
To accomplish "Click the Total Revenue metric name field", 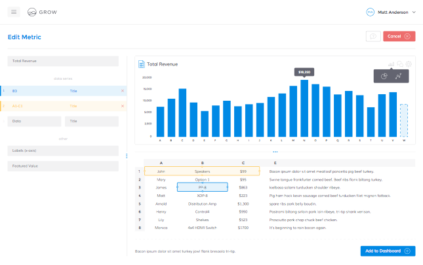I will pos(63,61).
